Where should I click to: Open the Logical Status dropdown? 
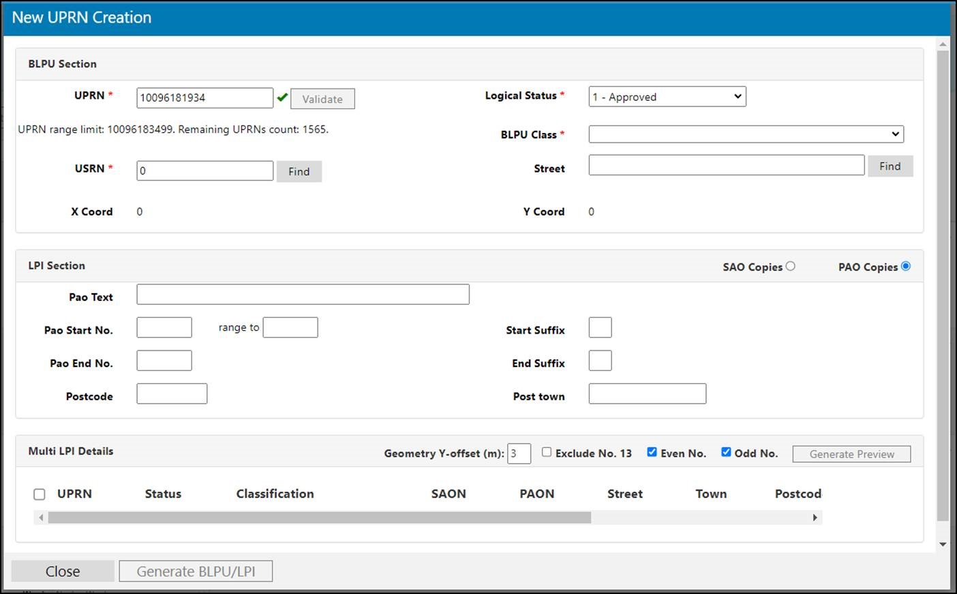click(667, 97)
